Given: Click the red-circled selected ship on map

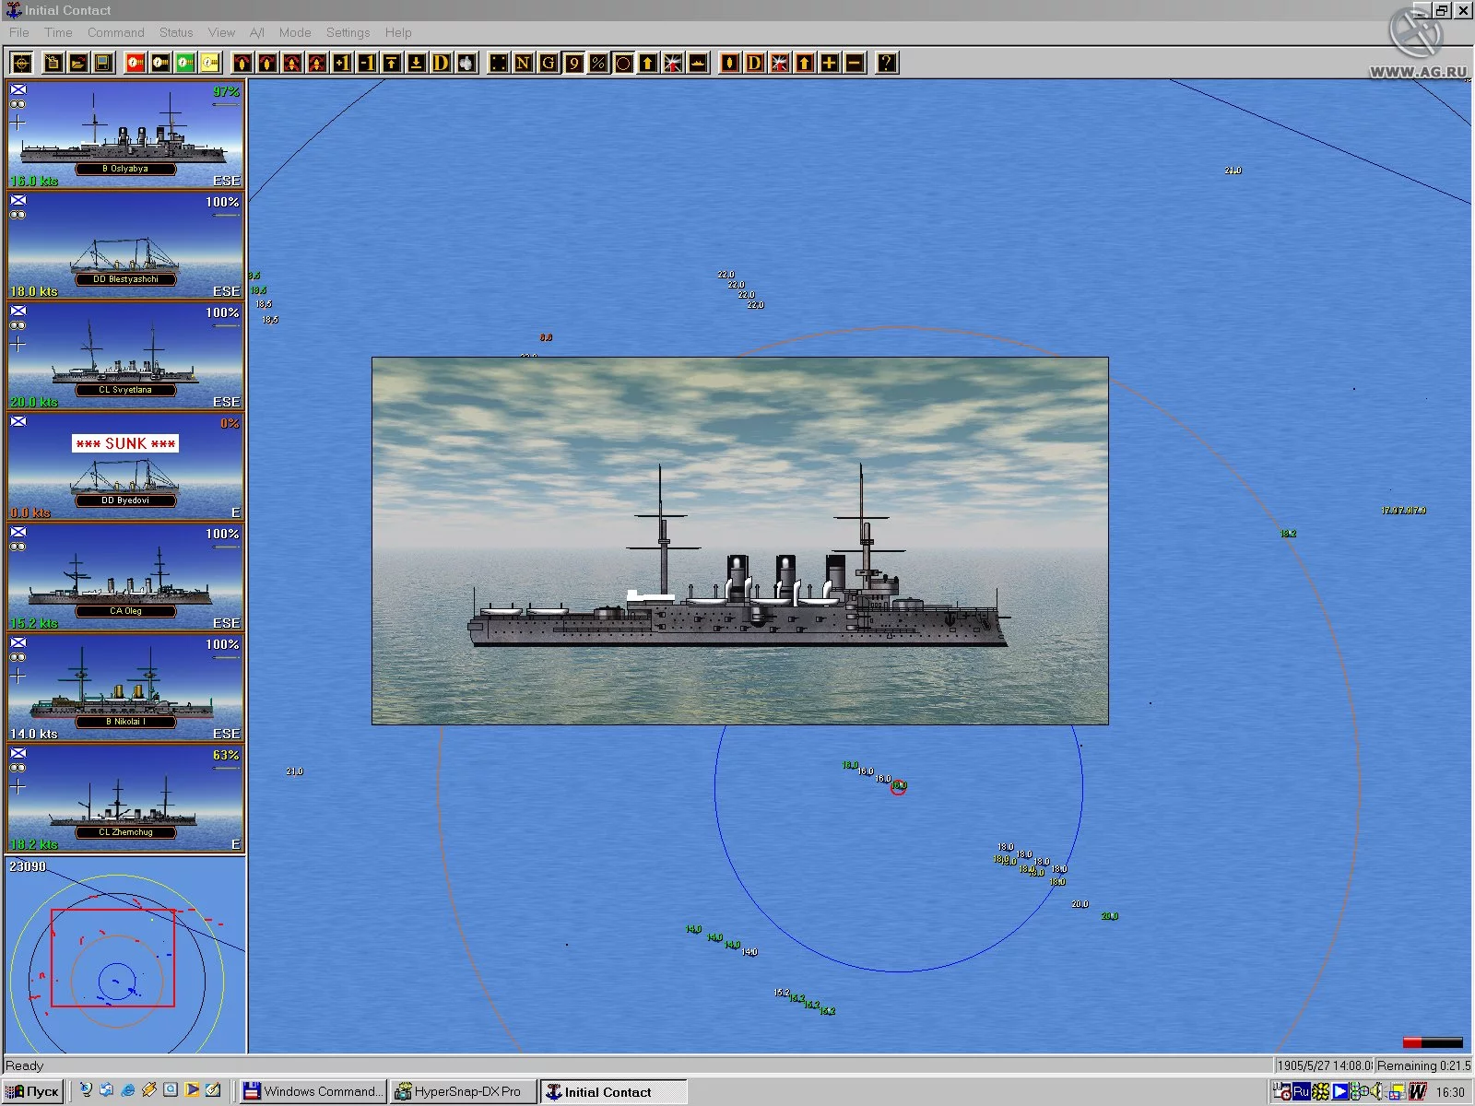Looking at the screenshot, I should (x=898, y=787).
